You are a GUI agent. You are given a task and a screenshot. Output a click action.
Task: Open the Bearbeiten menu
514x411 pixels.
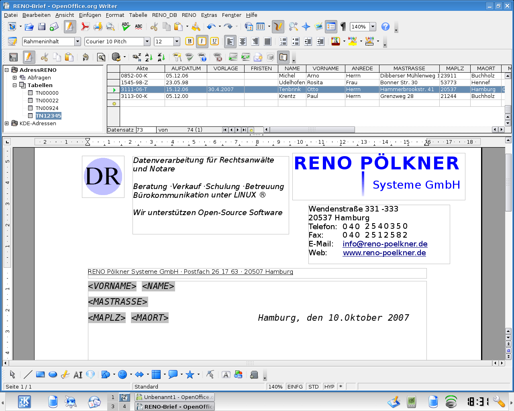[x=37, y=15]
